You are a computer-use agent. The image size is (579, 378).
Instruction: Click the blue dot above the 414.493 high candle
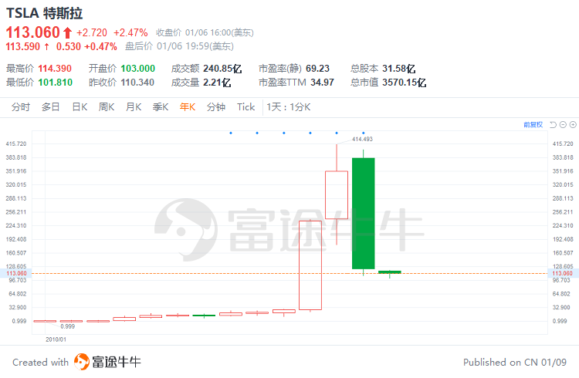[337, 133]
